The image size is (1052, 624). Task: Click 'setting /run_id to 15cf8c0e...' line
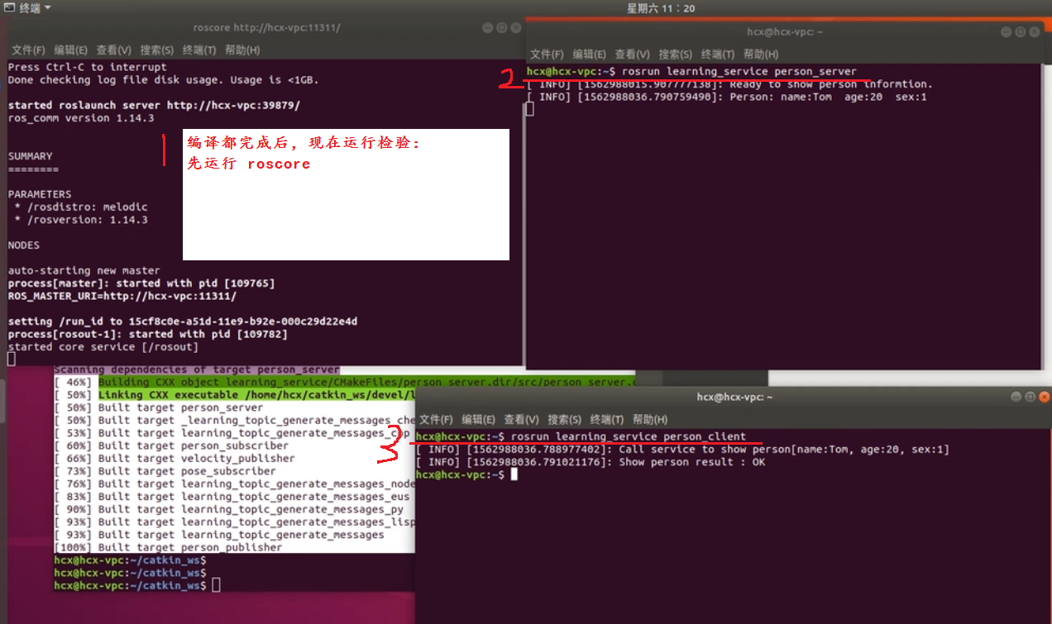pyautogui.click(x=183, y=322)
